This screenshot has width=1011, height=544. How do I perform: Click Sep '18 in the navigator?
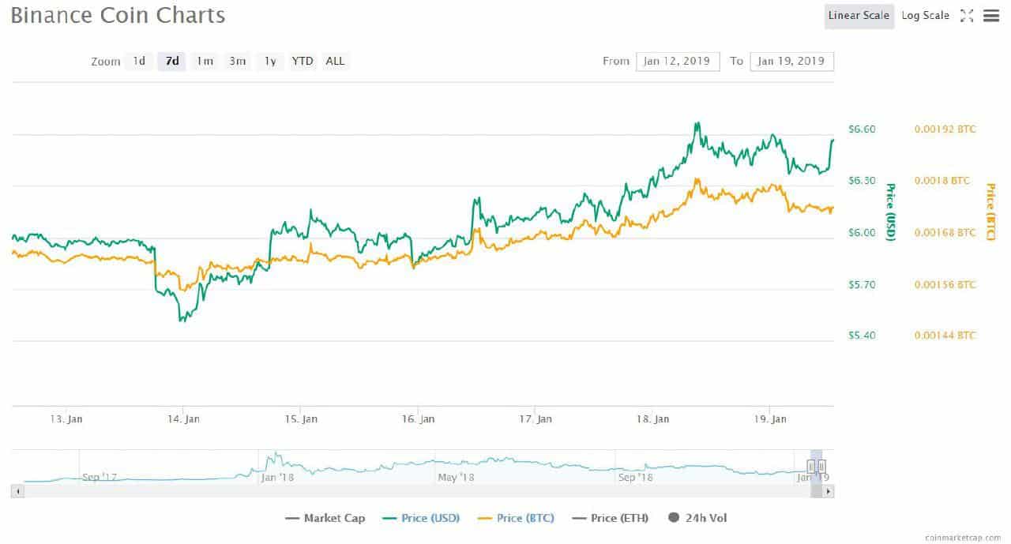[636, 478]
